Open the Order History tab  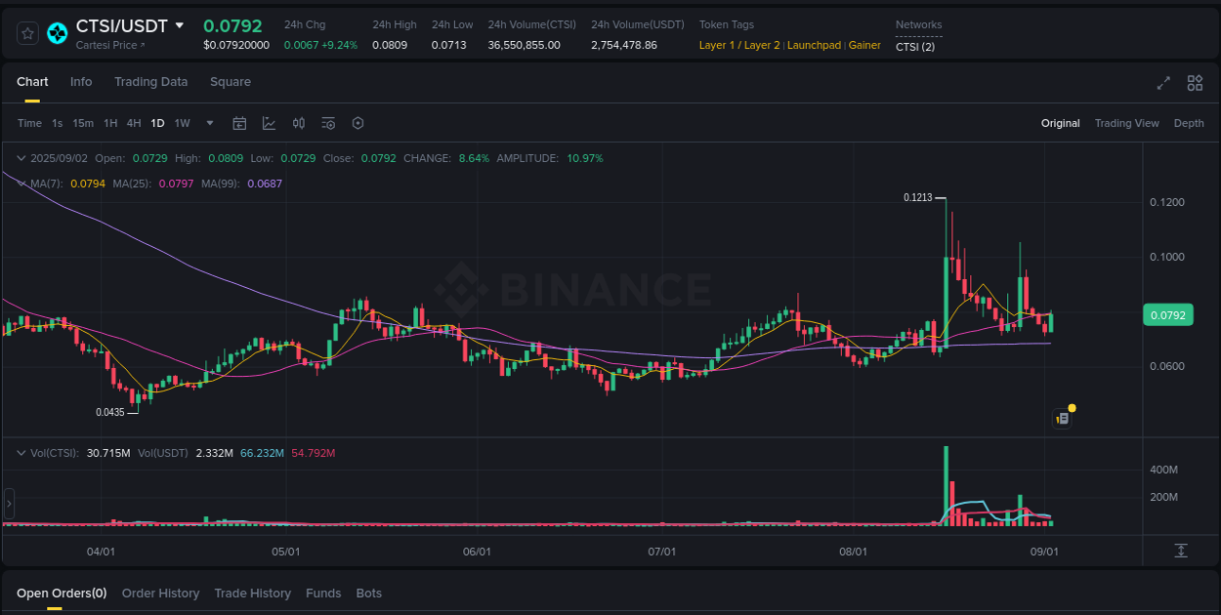[x=160, y=593]
